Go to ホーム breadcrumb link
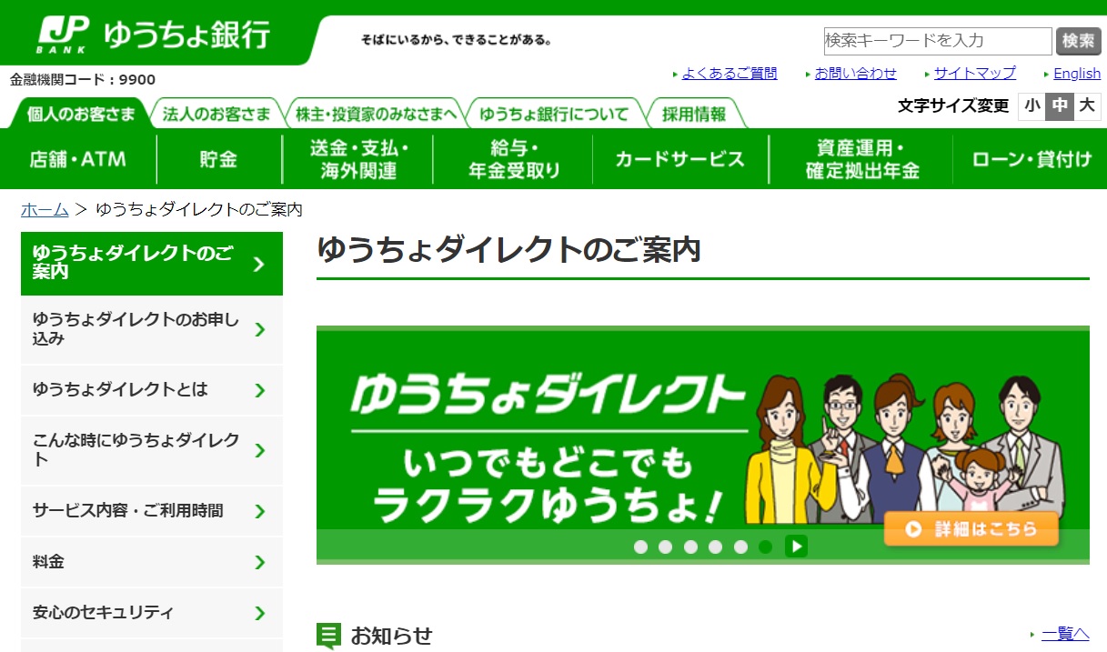The height and width of the screenshot is (652, 1107). tap(45, 209)
